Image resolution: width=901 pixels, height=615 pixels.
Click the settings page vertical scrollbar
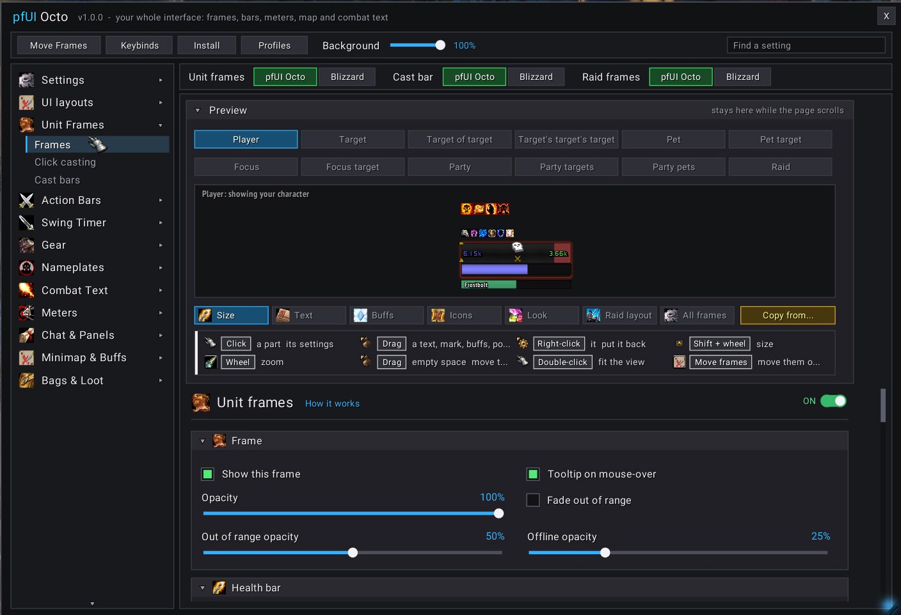pyautogui.click(x=883, y=405)
